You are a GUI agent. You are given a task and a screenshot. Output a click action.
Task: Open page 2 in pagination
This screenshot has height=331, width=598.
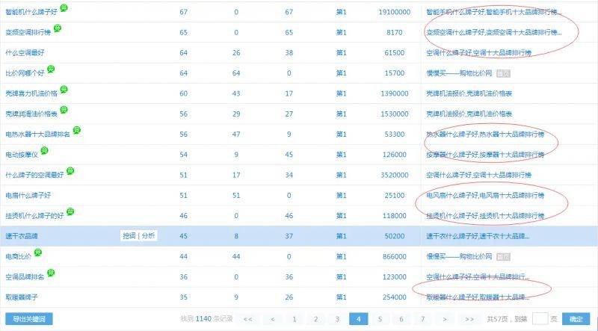point(315,319)
